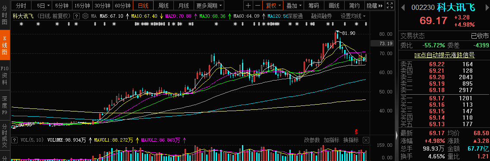Click DK点自动提示涨跌信号 link
Viewport: 490px width, 161px height.
point(444,55)
